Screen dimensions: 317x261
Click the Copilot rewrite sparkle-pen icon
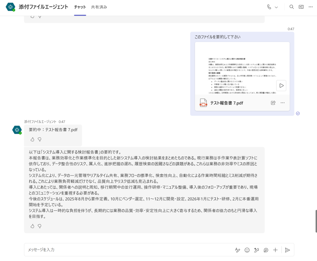pos(257,250)
